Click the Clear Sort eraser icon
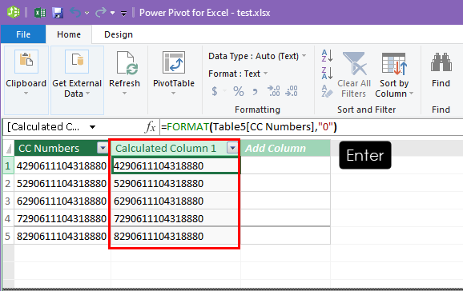Image resolution: width=463 pixels, height=291 pixels. click(x=327, y=91)
